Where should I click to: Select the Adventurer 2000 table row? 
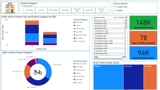tap(110, 23)
